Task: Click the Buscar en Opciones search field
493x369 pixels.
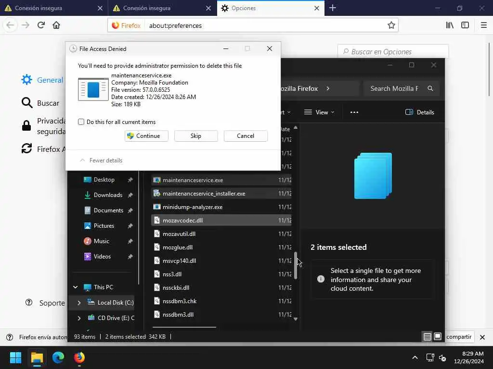Action: click(393, 51)
